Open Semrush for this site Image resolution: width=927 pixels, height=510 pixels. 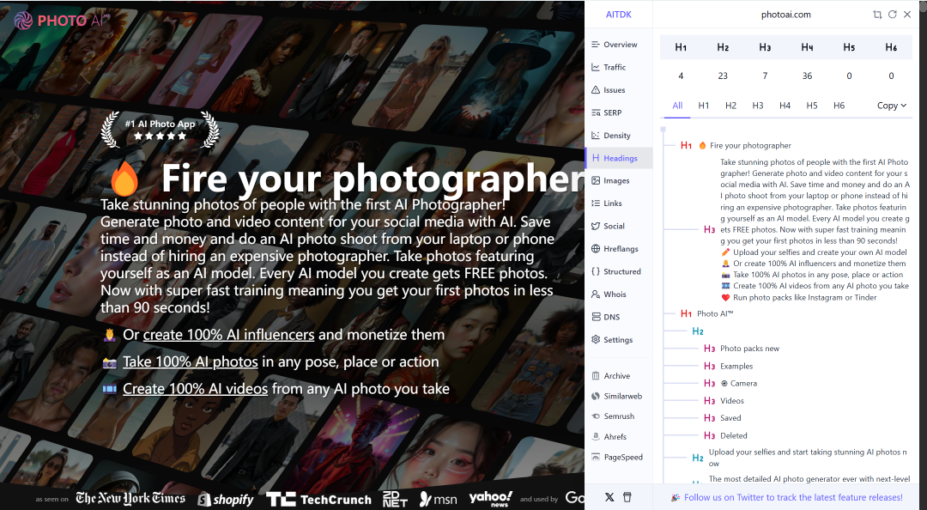point(613,416)
